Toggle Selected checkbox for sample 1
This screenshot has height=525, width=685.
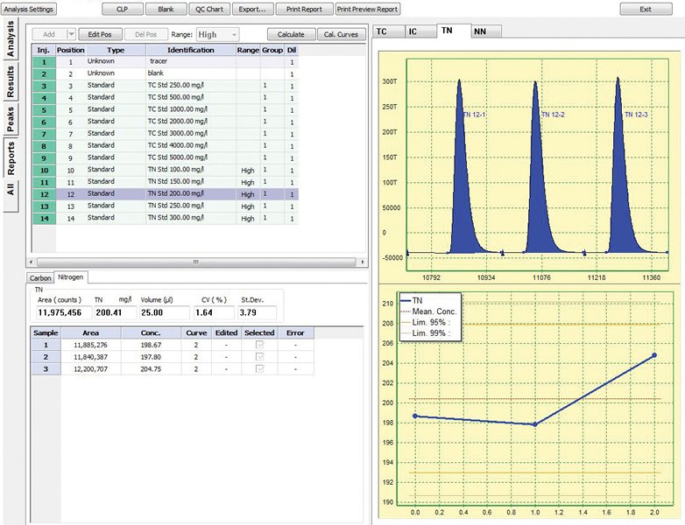pyautogui.click(x=260, y=346)
